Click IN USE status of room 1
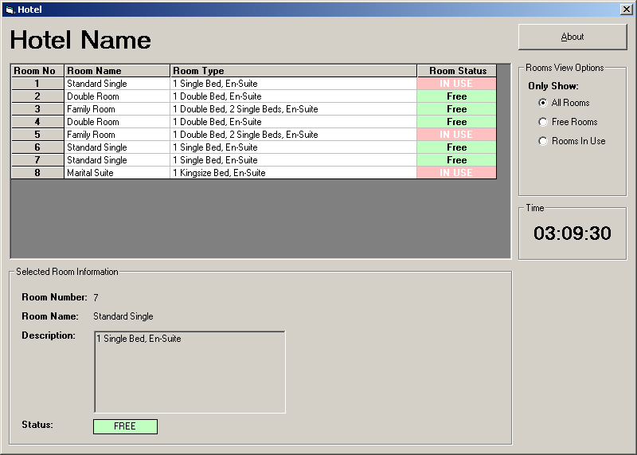 tap(456, 84)
